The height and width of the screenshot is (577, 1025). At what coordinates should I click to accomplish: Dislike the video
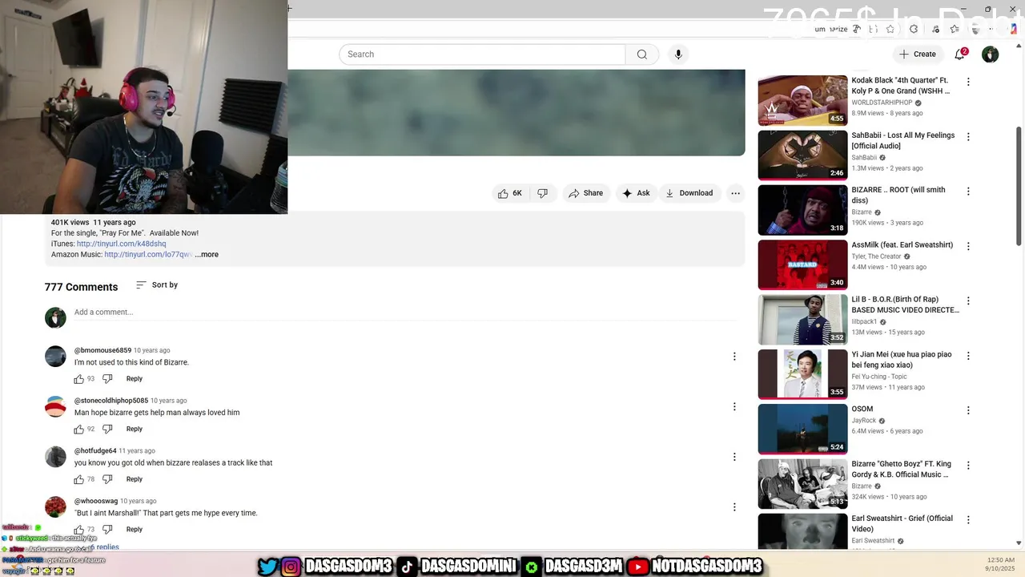pos(542,193)
